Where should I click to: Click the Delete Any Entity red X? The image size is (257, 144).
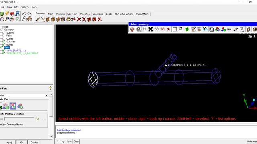pos(100,20)
